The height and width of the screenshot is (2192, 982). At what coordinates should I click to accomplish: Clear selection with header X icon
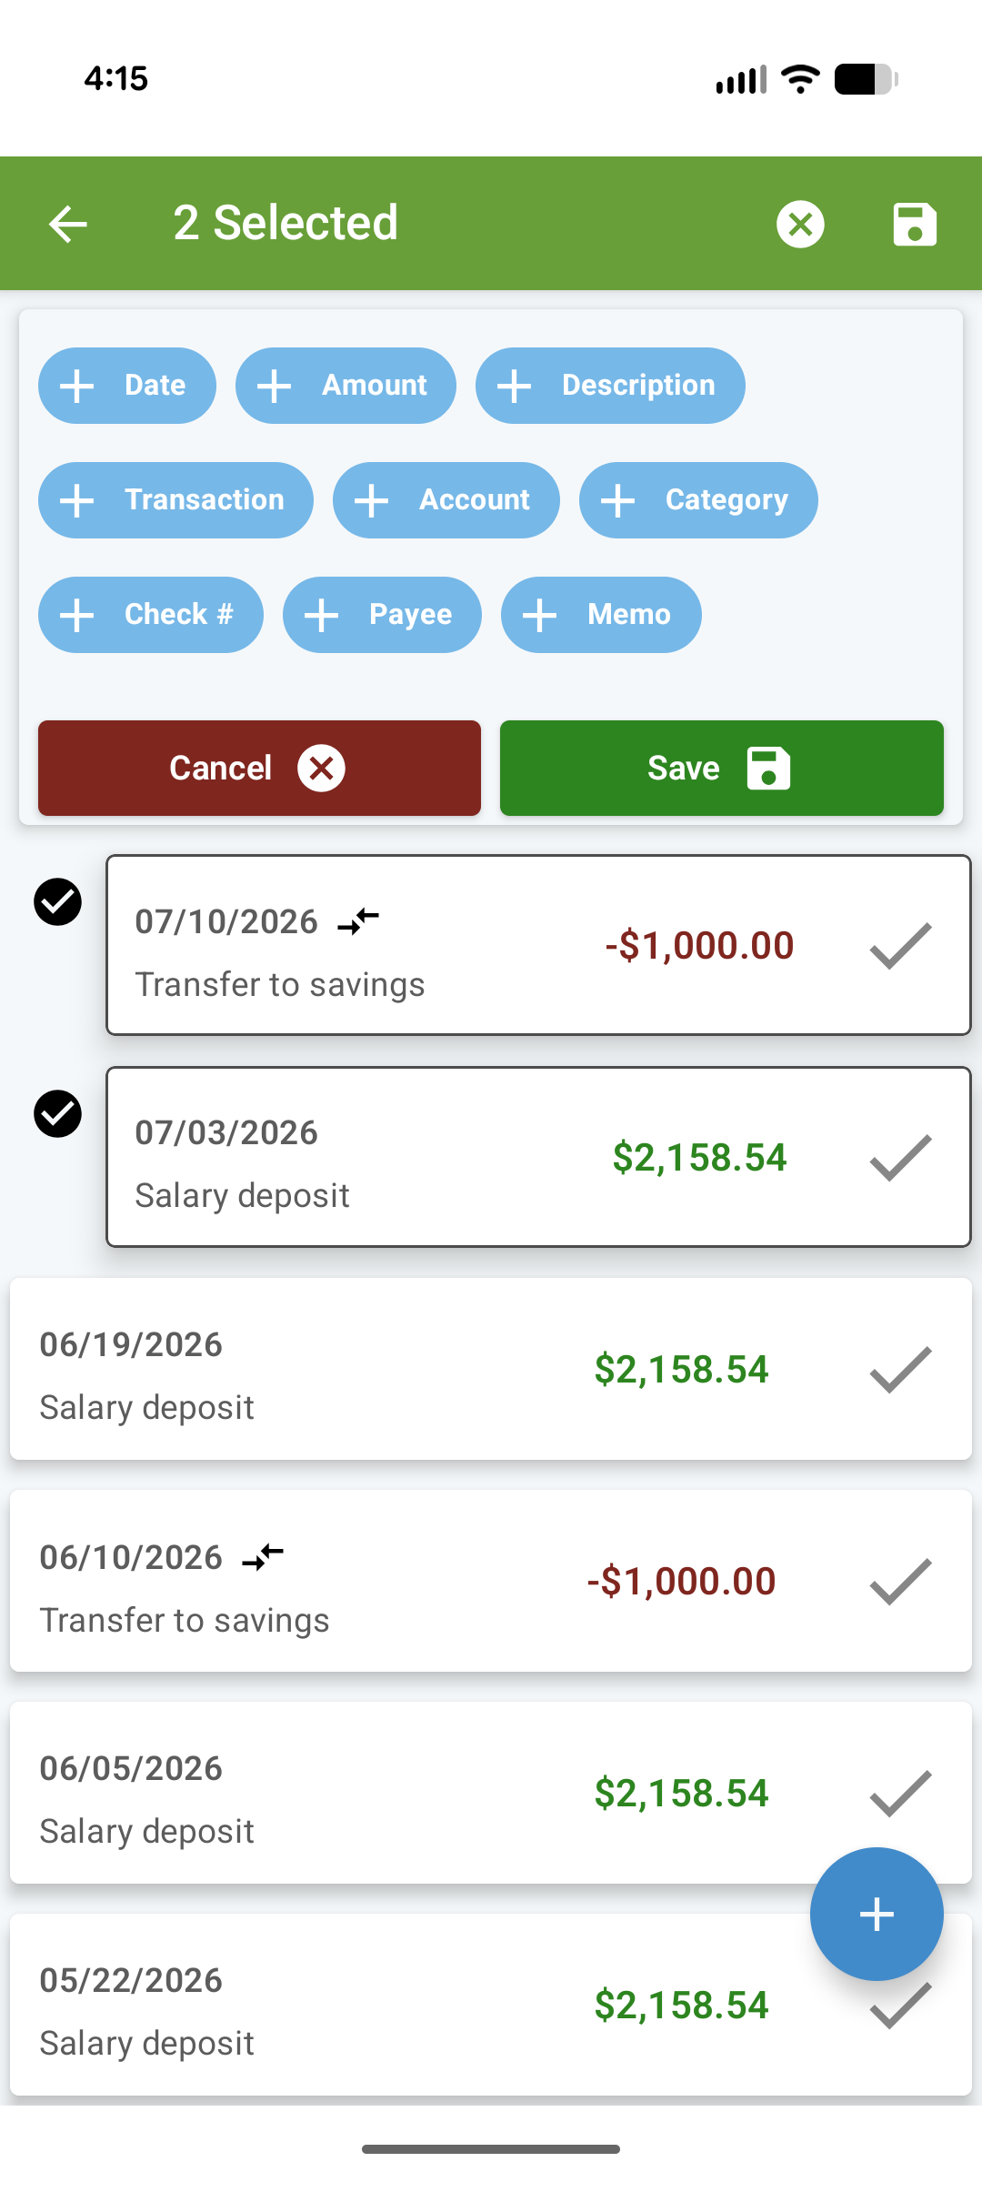click(x=800, y=224)
